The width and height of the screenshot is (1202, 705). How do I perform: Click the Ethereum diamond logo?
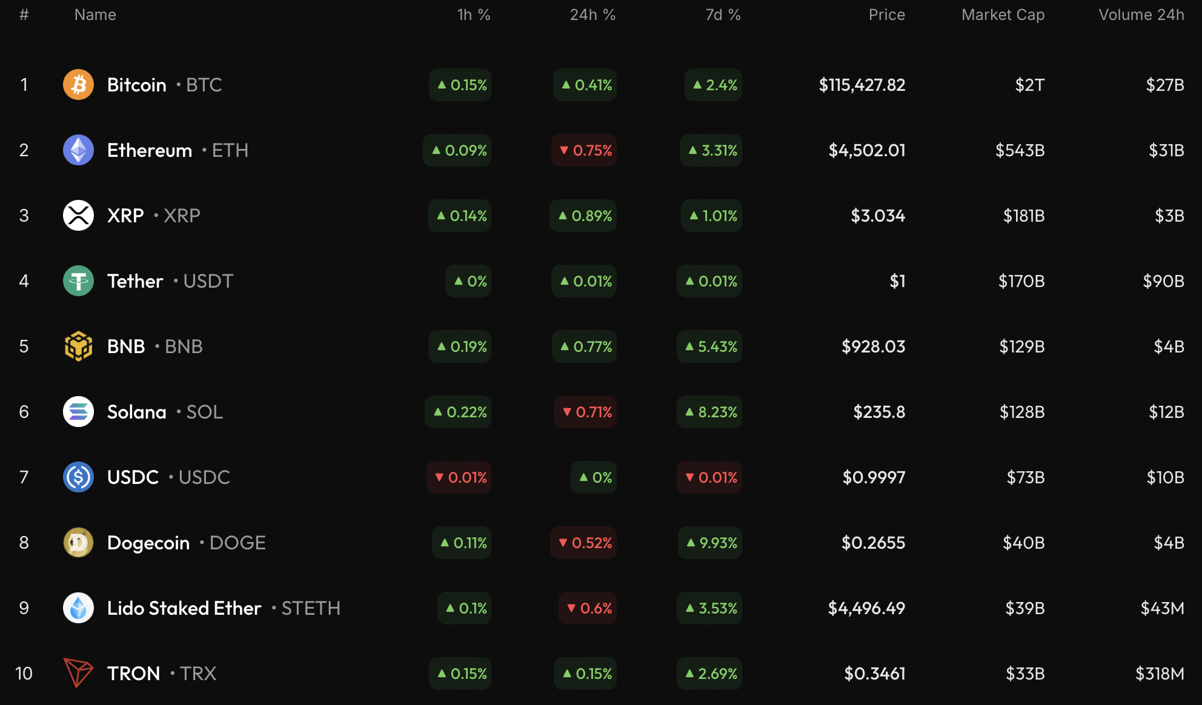78,150
